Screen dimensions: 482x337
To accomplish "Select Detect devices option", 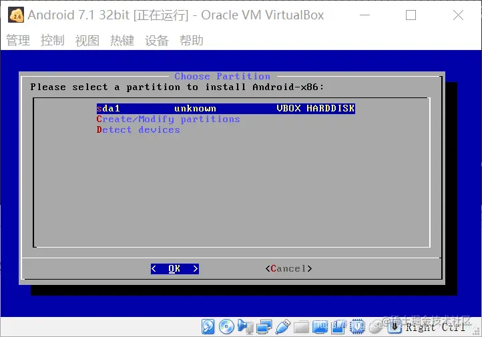I will coord(138,130).
